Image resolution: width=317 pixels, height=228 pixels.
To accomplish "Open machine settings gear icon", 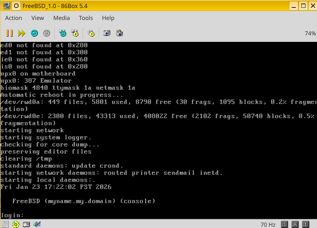I will click(x=91, y=33).
